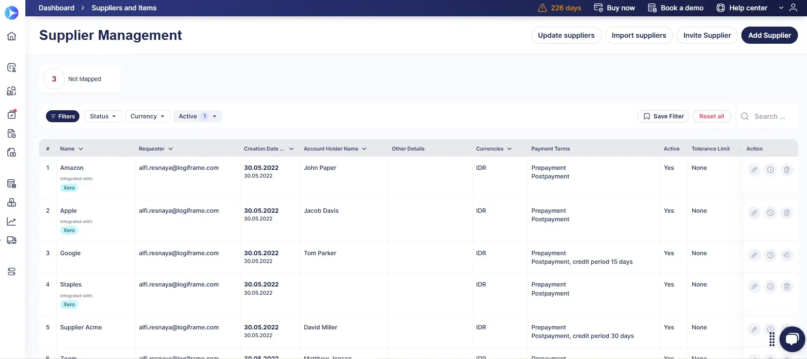Open Book a demo in header
Image resolution: width=807 pixels, height=359 pixels.
coord(676,8)
